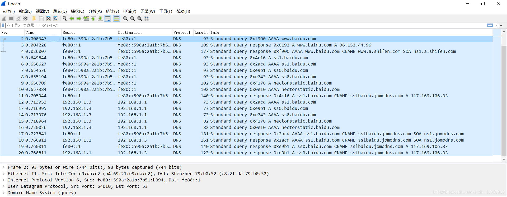Open the 跳转(G) menu
The height and width of the screenshot is (197, 507).
[x=60, y=11]
